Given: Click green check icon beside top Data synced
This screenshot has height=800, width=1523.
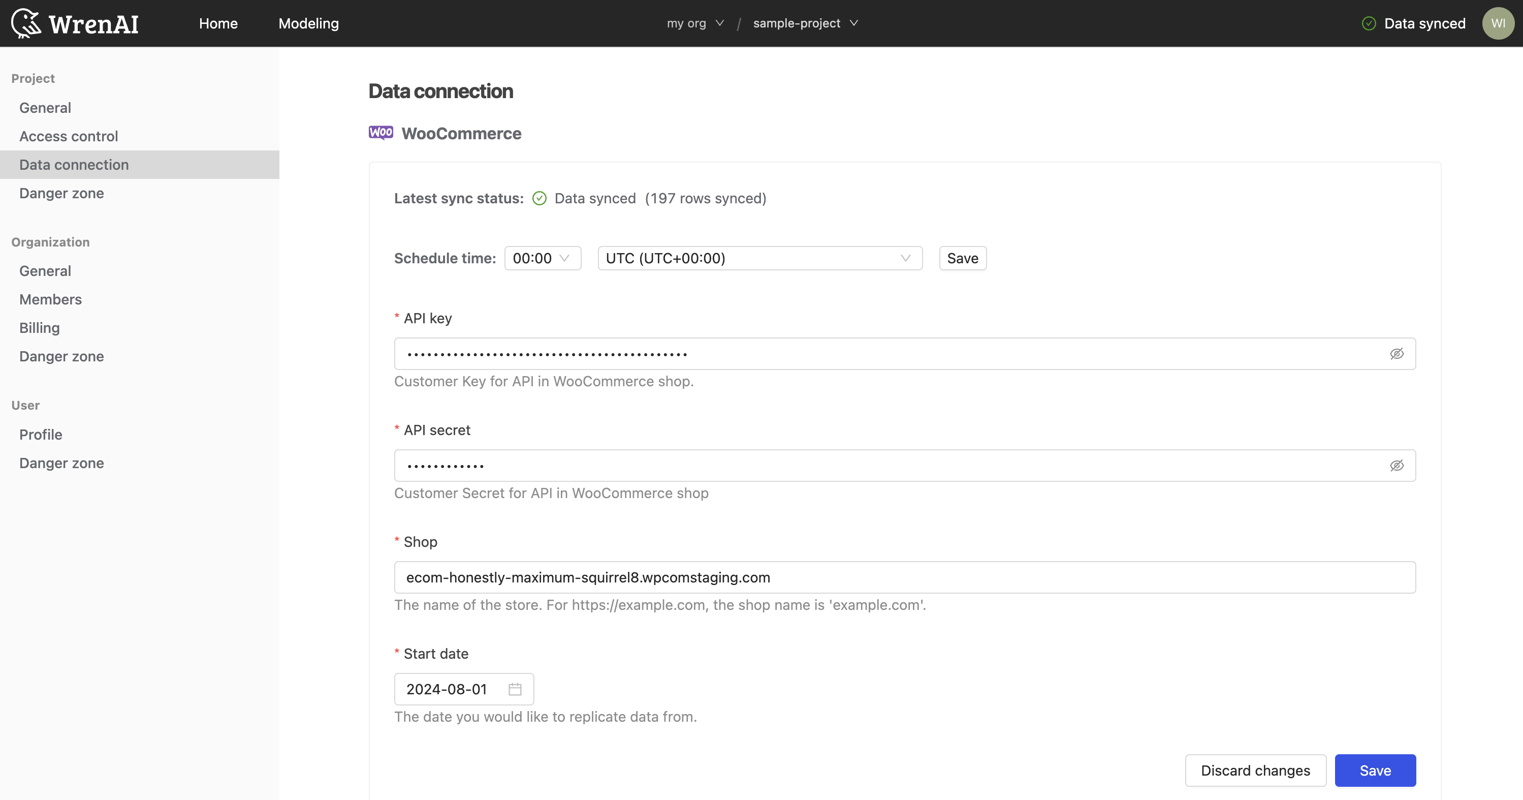Looking at the screenshot, I should pos(1369,24).
